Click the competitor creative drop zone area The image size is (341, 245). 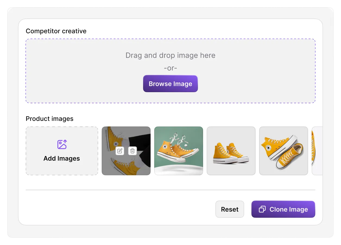[171, 71]
